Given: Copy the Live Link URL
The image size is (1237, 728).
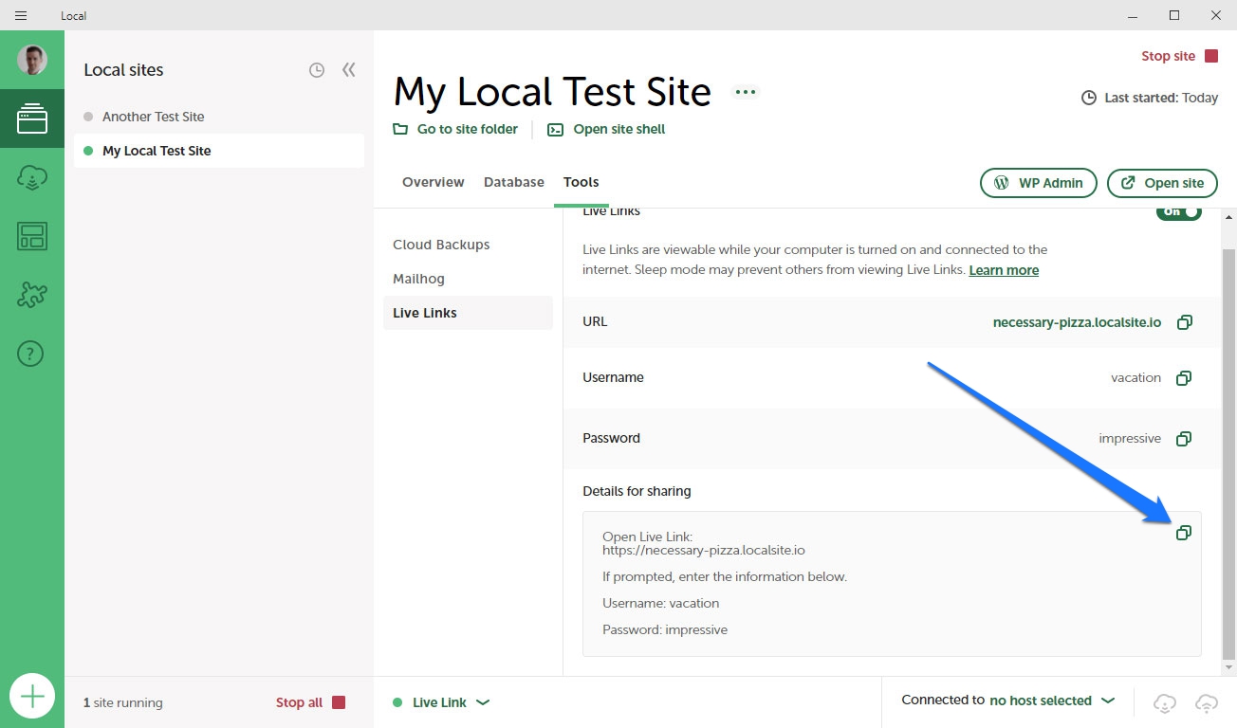Looking at the screenshot, I should point(1184,322).
